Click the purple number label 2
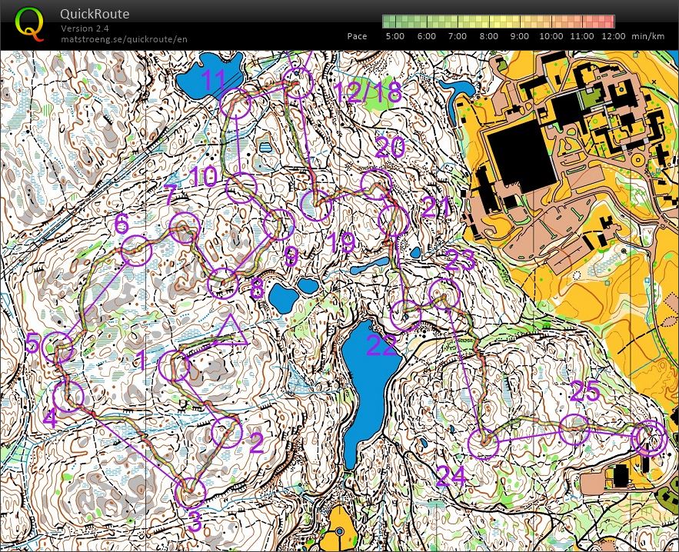 (x=256, y=443)
